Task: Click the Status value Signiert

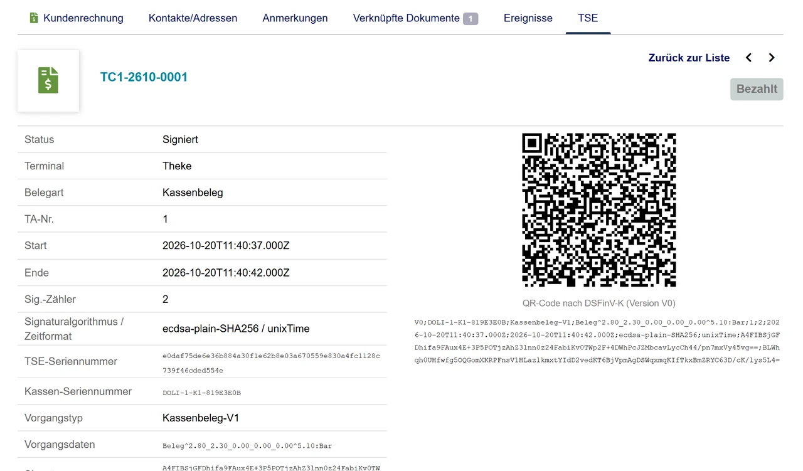Action: (180, 139)
